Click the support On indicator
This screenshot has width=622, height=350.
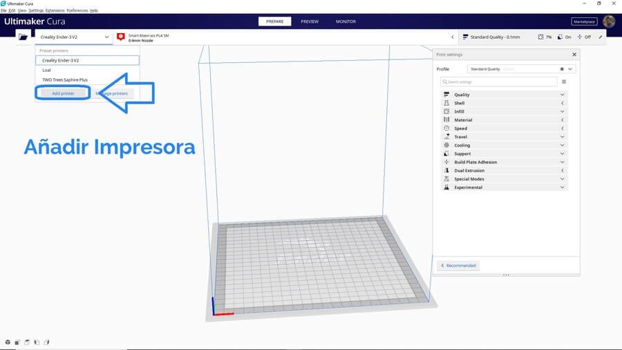click(564, 37)
